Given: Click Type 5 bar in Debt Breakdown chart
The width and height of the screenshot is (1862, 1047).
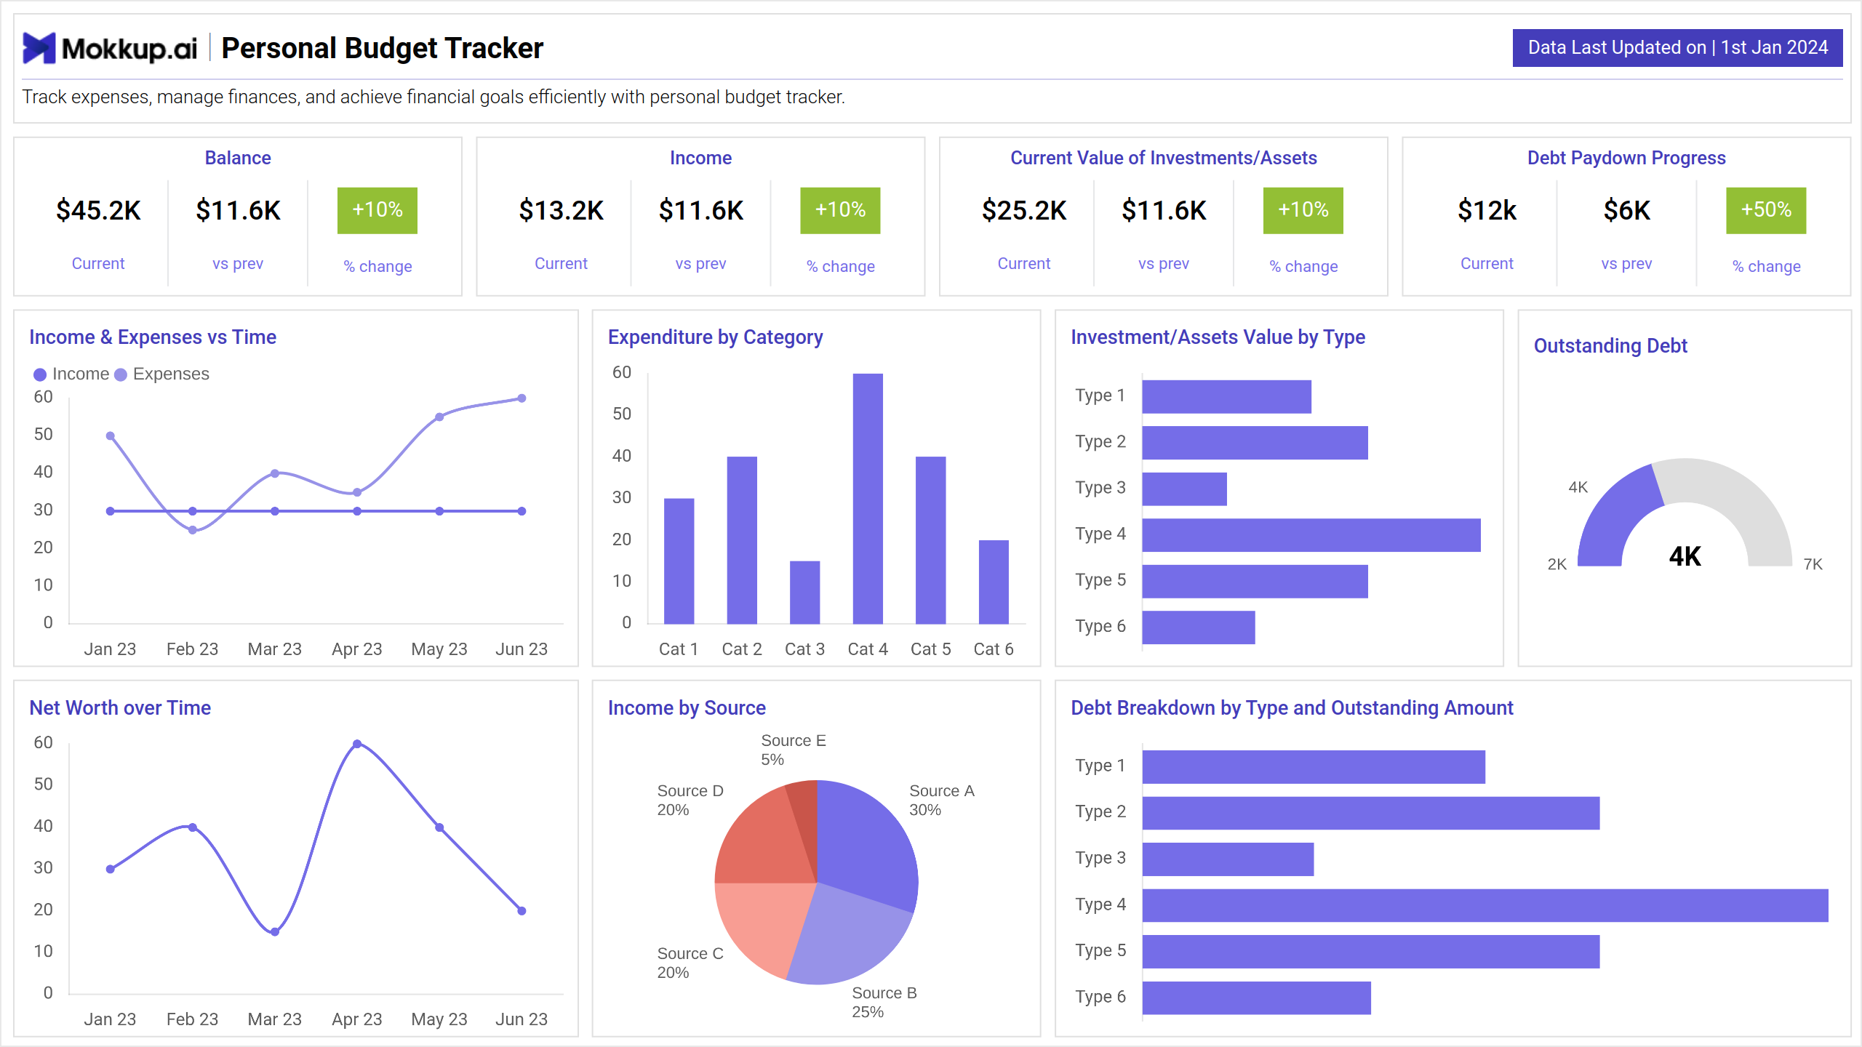Looking at the screenshot, I should click(1370, 952).
